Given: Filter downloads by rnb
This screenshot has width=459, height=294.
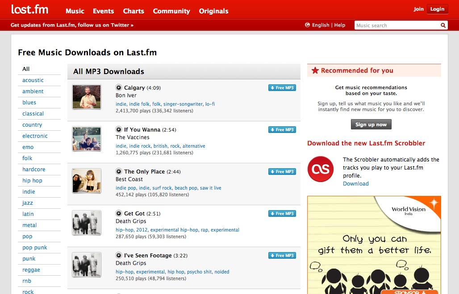Looking at the screenshot, I should pos(27,281).
